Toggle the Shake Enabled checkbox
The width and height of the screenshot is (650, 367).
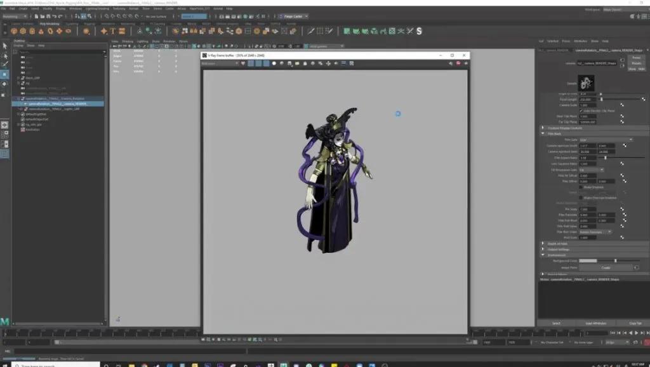pos(581,186)
